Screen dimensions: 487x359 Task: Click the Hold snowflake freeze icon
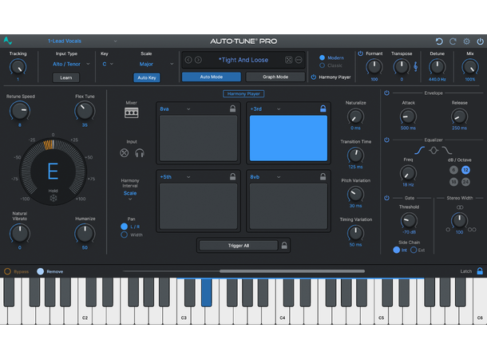(x=53, y=198)
